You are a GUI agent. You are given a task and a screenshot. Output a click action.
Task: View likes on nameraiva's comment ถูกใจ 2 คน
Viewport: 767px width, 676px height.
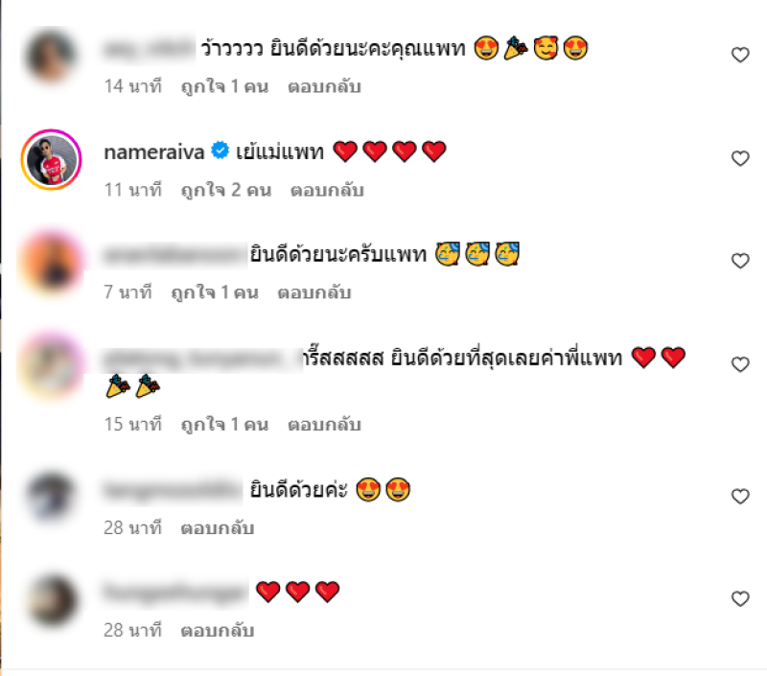click(x=226, y=190)
